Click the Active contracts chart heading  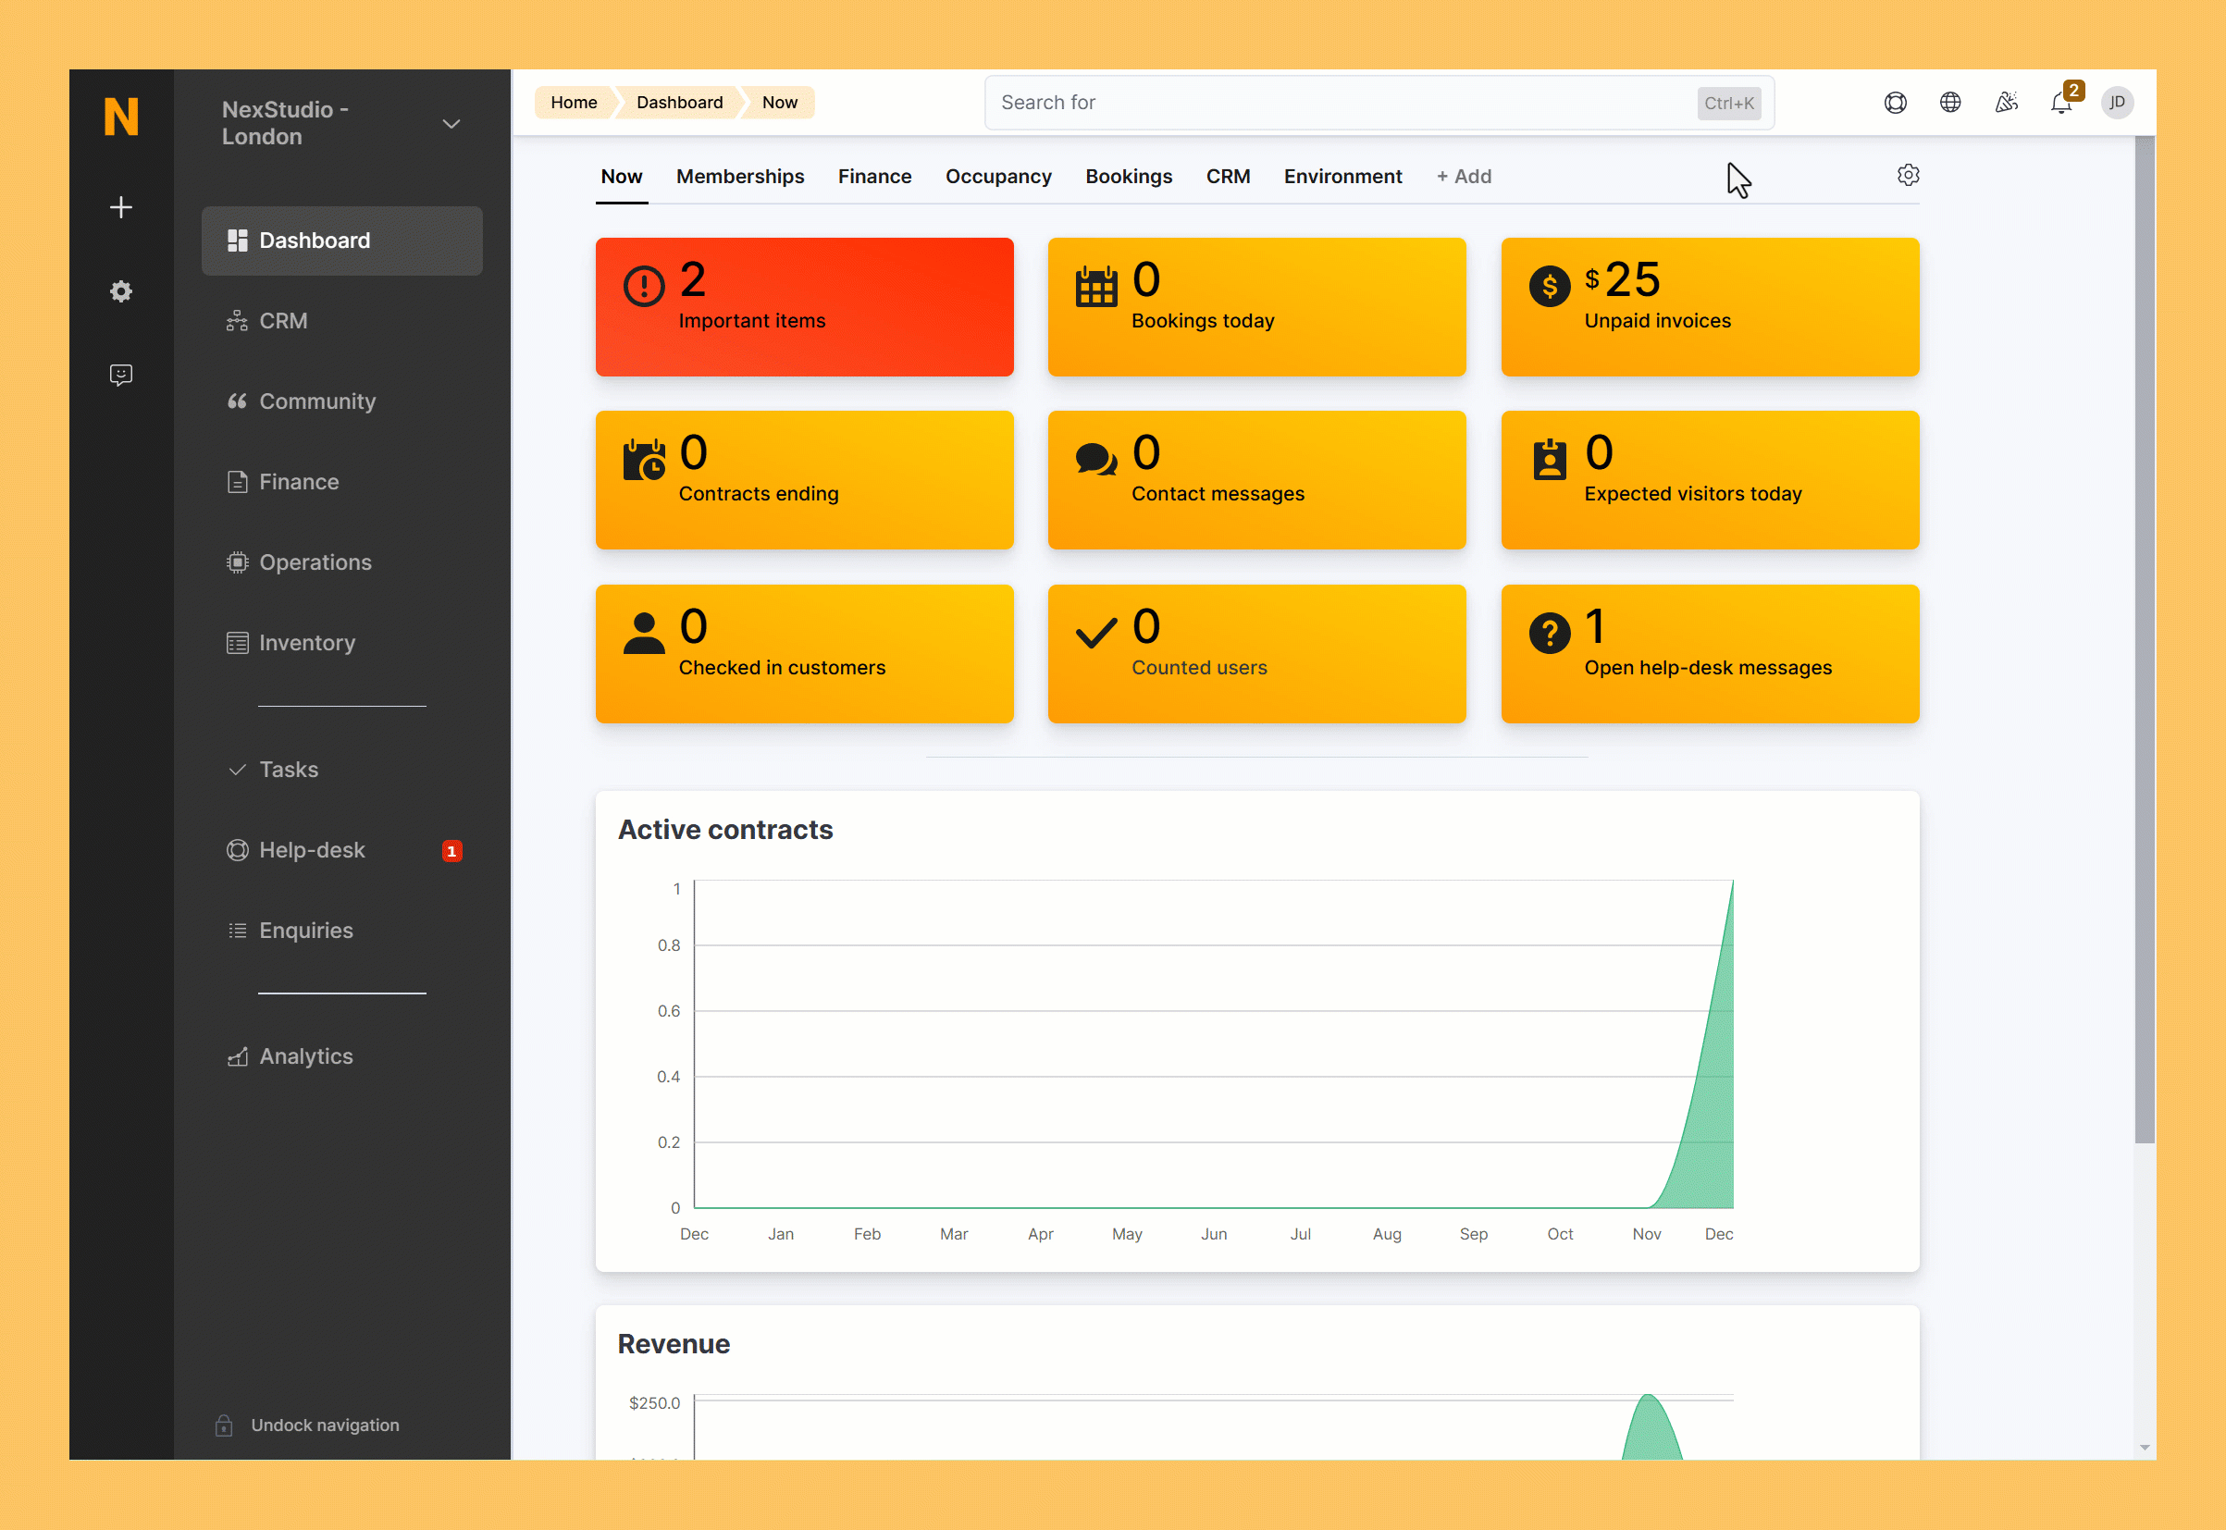tap(724, 830)
